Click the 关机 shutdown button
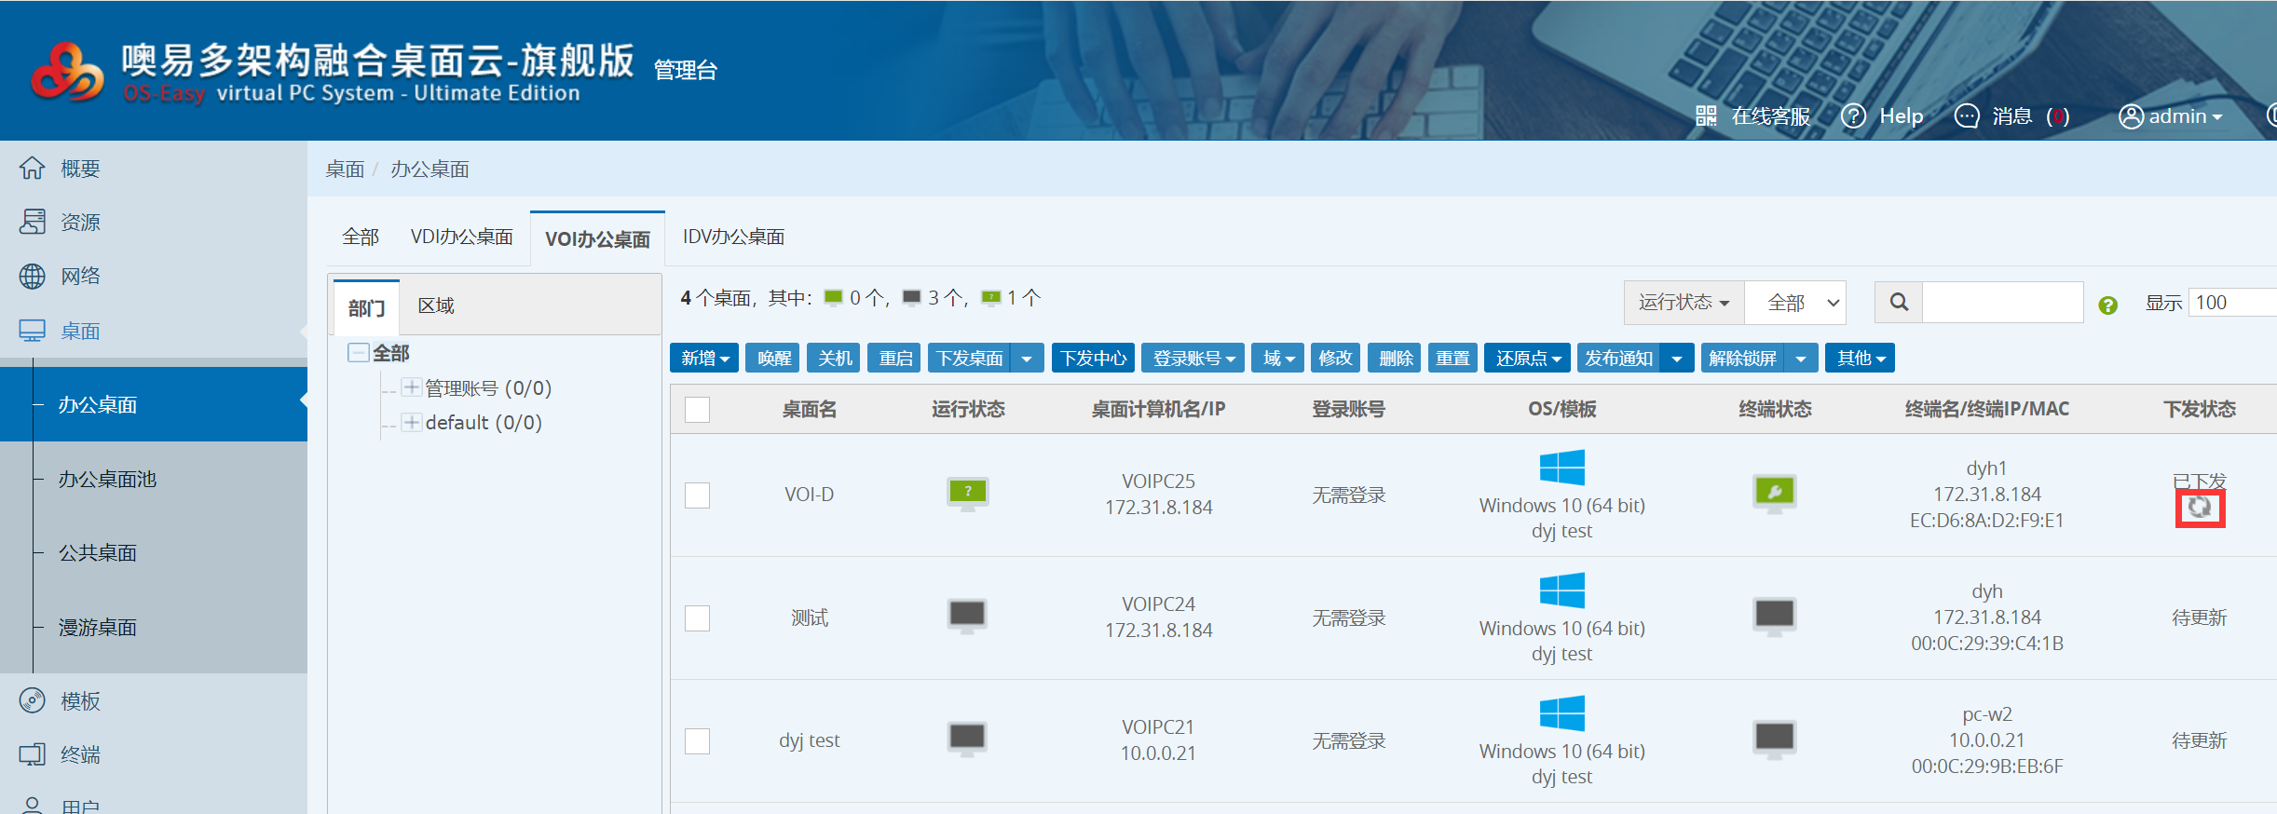The image size is (2277, 814). tap(834, 359)
